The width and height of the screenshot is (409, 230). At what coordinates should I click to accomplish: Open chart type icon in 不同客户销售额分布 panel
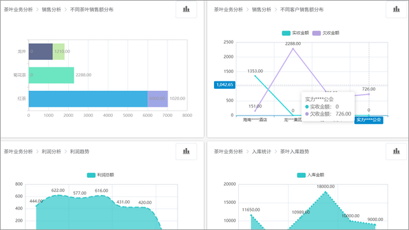pos(396,10)
